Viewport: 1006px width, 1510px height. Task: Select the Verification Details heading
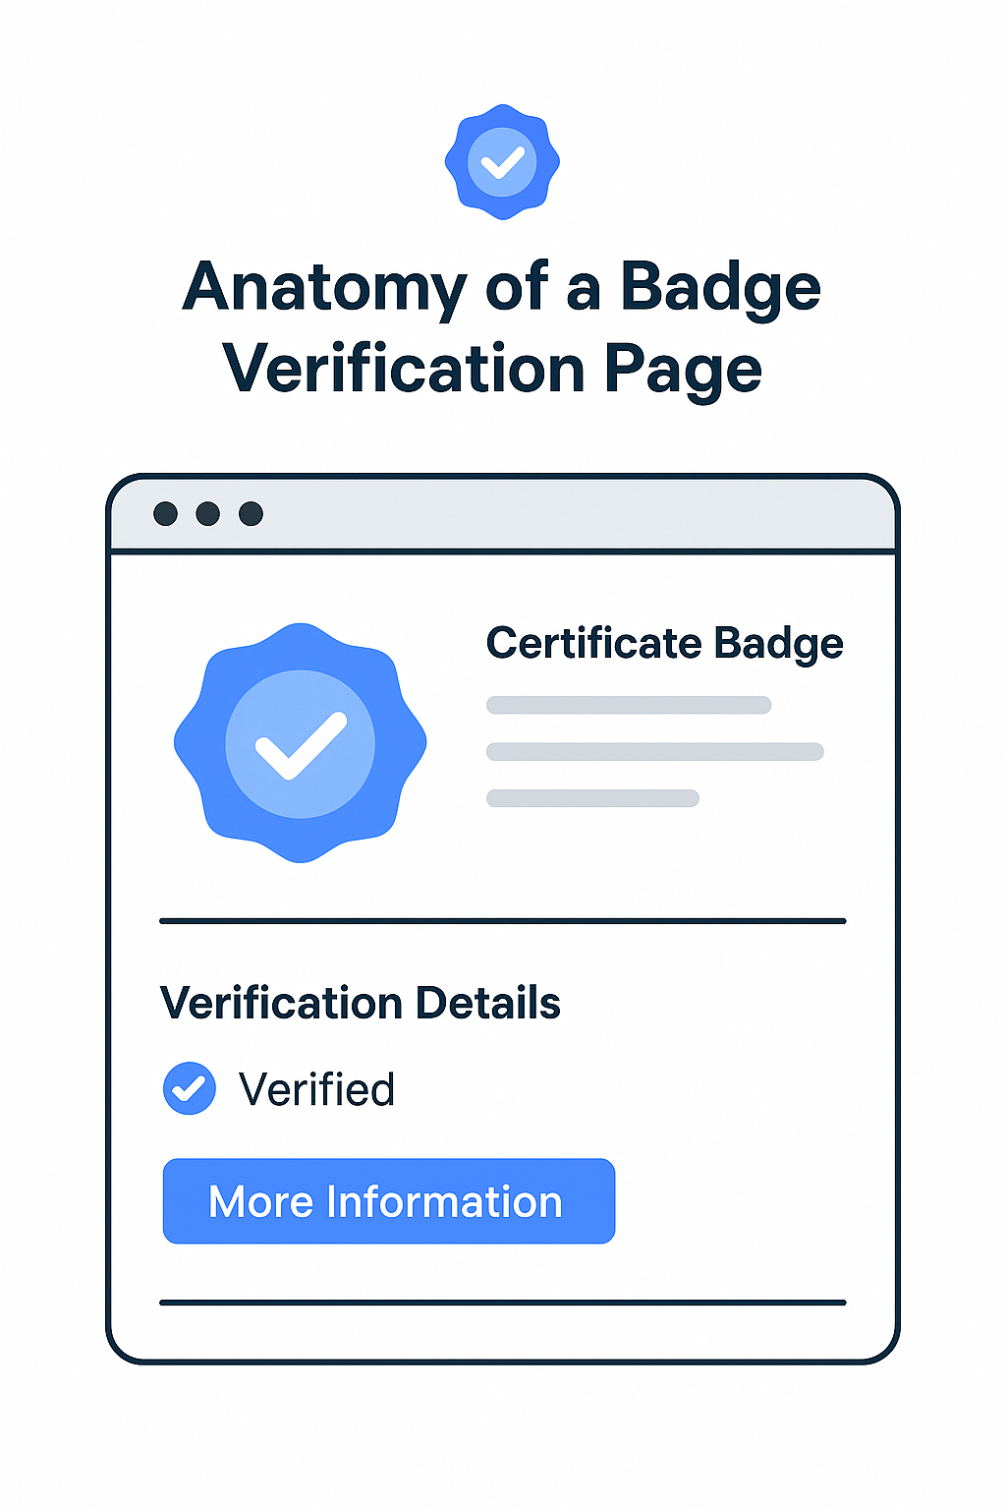point(360,1004)
